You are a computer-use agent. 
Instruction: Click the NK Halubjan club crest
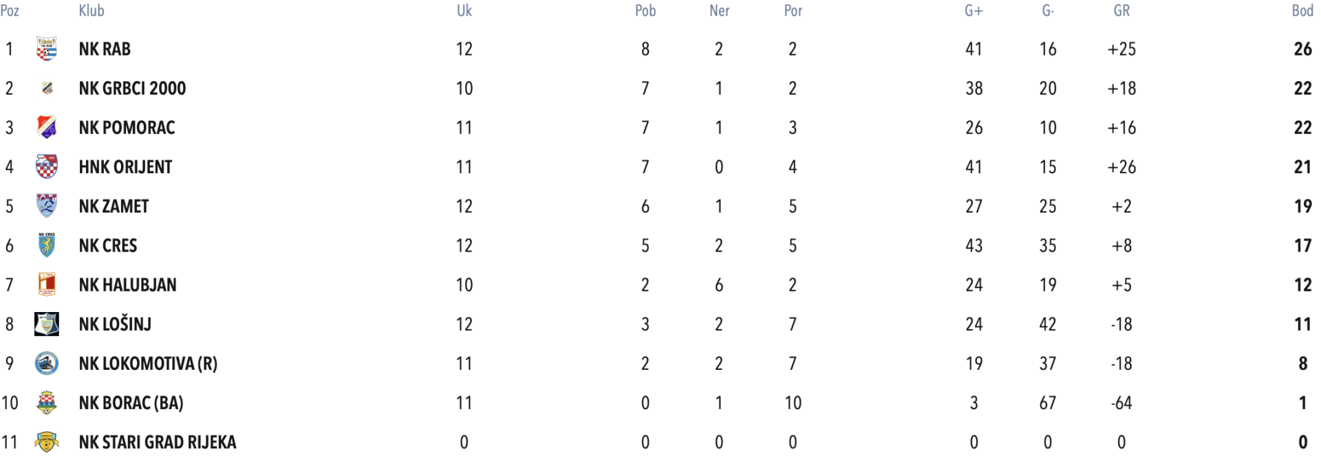47,284
